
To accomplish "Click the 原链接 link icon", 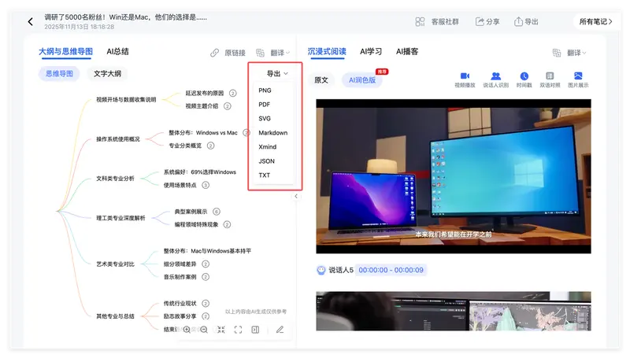I will (214, 53).
